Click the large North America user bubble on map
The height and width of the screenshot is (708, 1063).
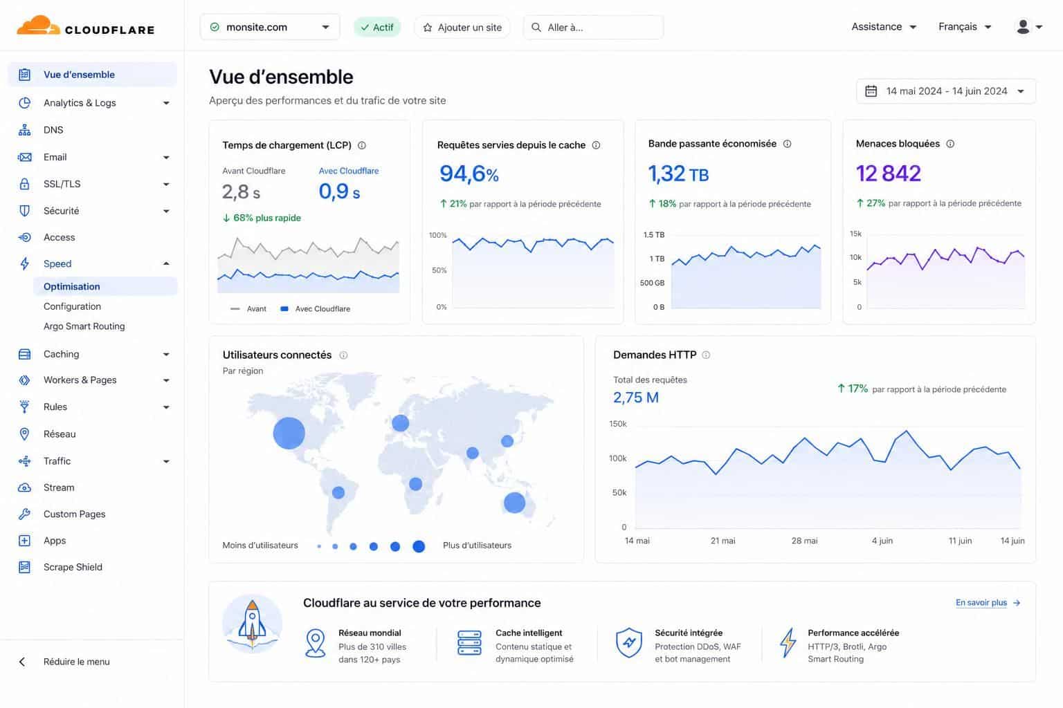point(289,433)
